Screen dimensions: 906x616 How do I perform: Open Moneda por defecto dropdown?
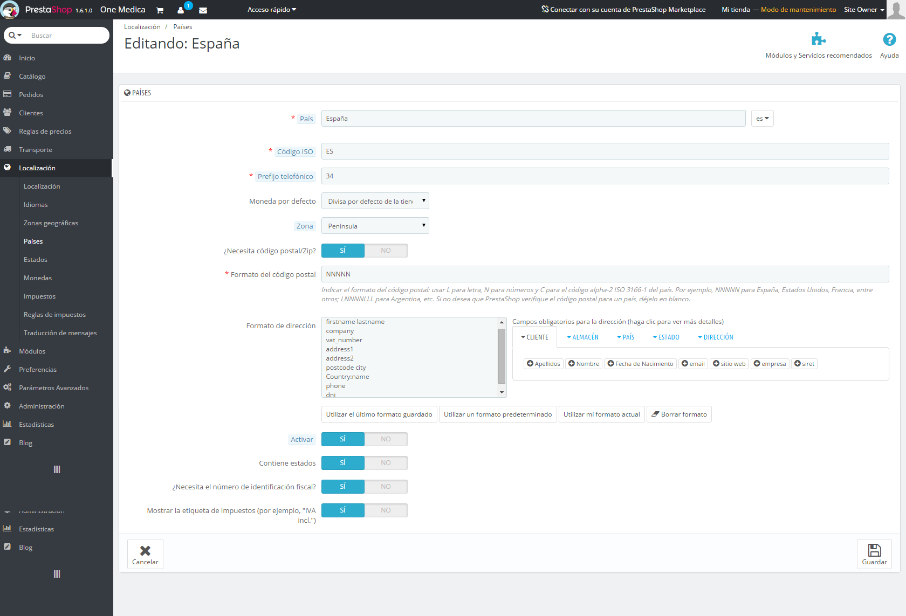click(x=375, y=201)
